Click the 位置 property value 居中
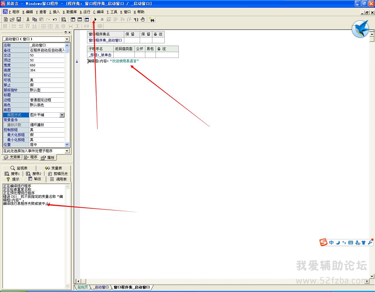 [x=47, y=145]
